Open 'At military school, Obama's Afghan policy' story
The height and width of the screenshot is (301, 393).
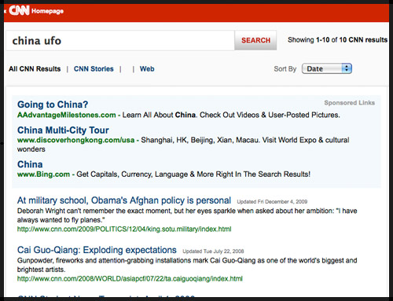tap(124, 200)
